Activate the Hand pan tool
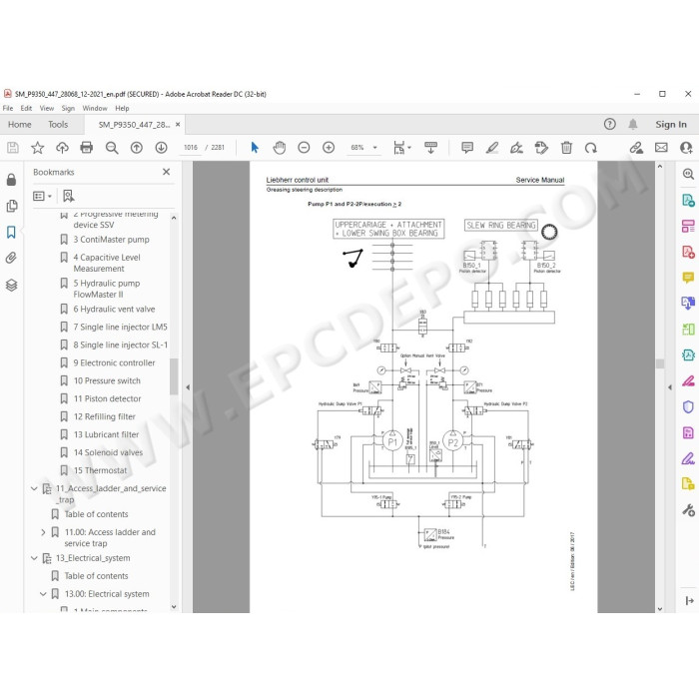699x699 pixels. 279,148
